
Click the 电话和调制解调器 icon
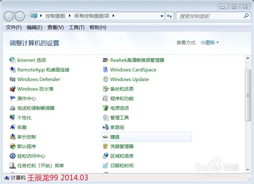click(x=12, y=108)
